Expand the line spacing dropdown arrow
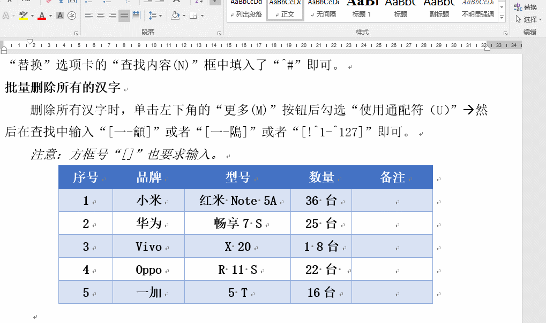Image resolution: width=546 pixels, height=323 pixels. 160,16
